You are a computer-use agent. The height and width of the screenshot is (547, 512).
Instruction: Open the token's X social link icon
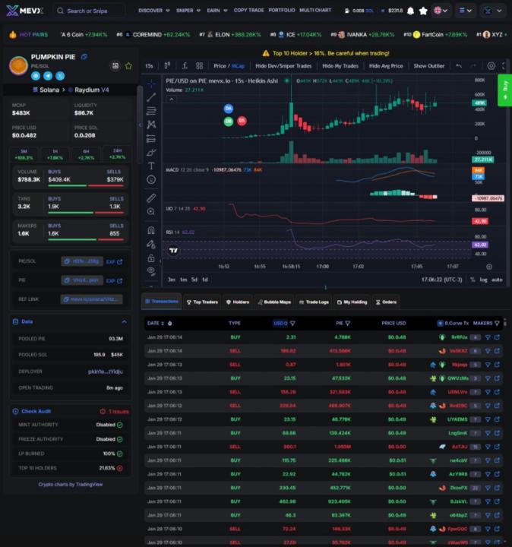pos(60,76)
